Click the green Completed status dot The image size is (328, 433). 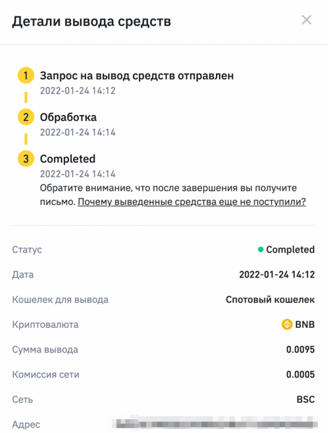coord(261,250)
